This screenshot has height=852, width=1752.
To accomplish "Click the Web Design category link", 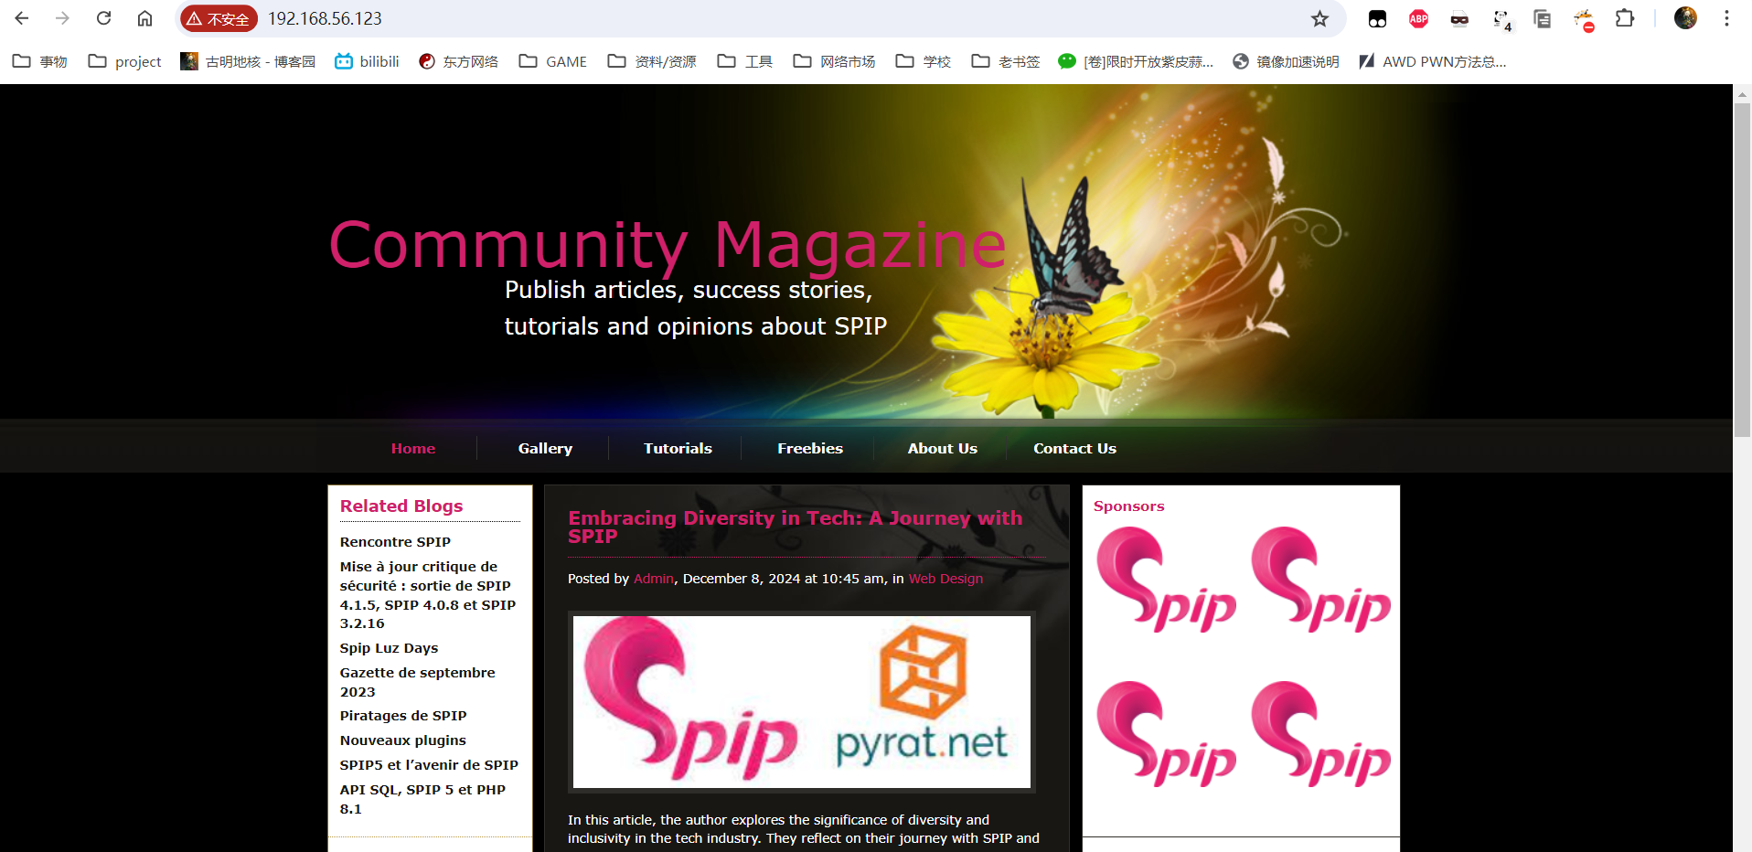I will point(945,579).
